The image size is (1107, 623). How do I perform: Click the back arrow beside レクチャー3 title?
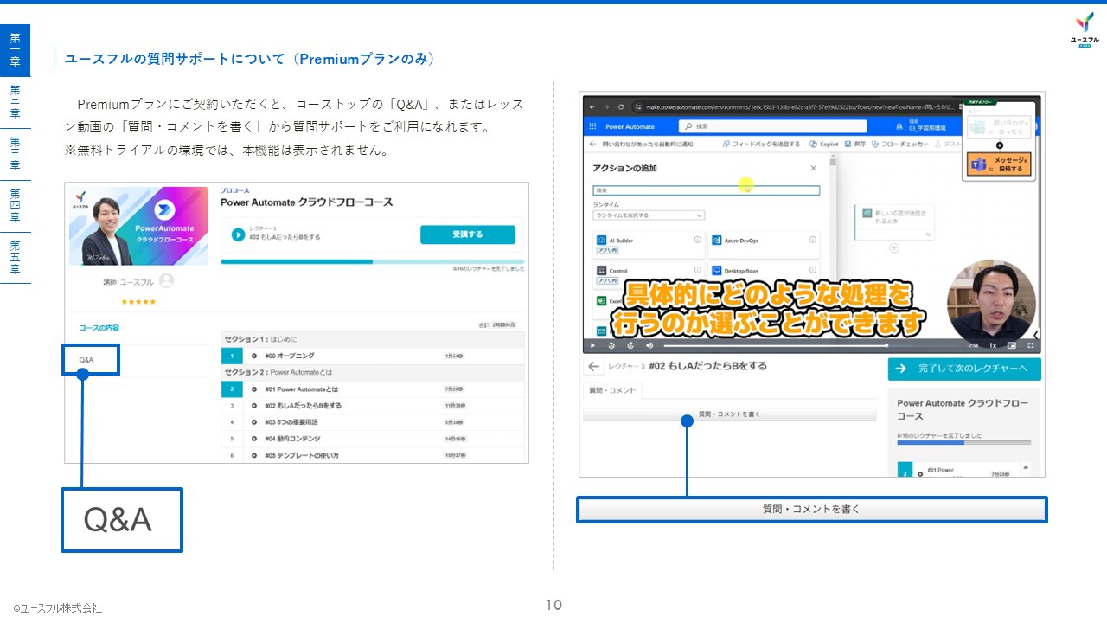(594, 367)
